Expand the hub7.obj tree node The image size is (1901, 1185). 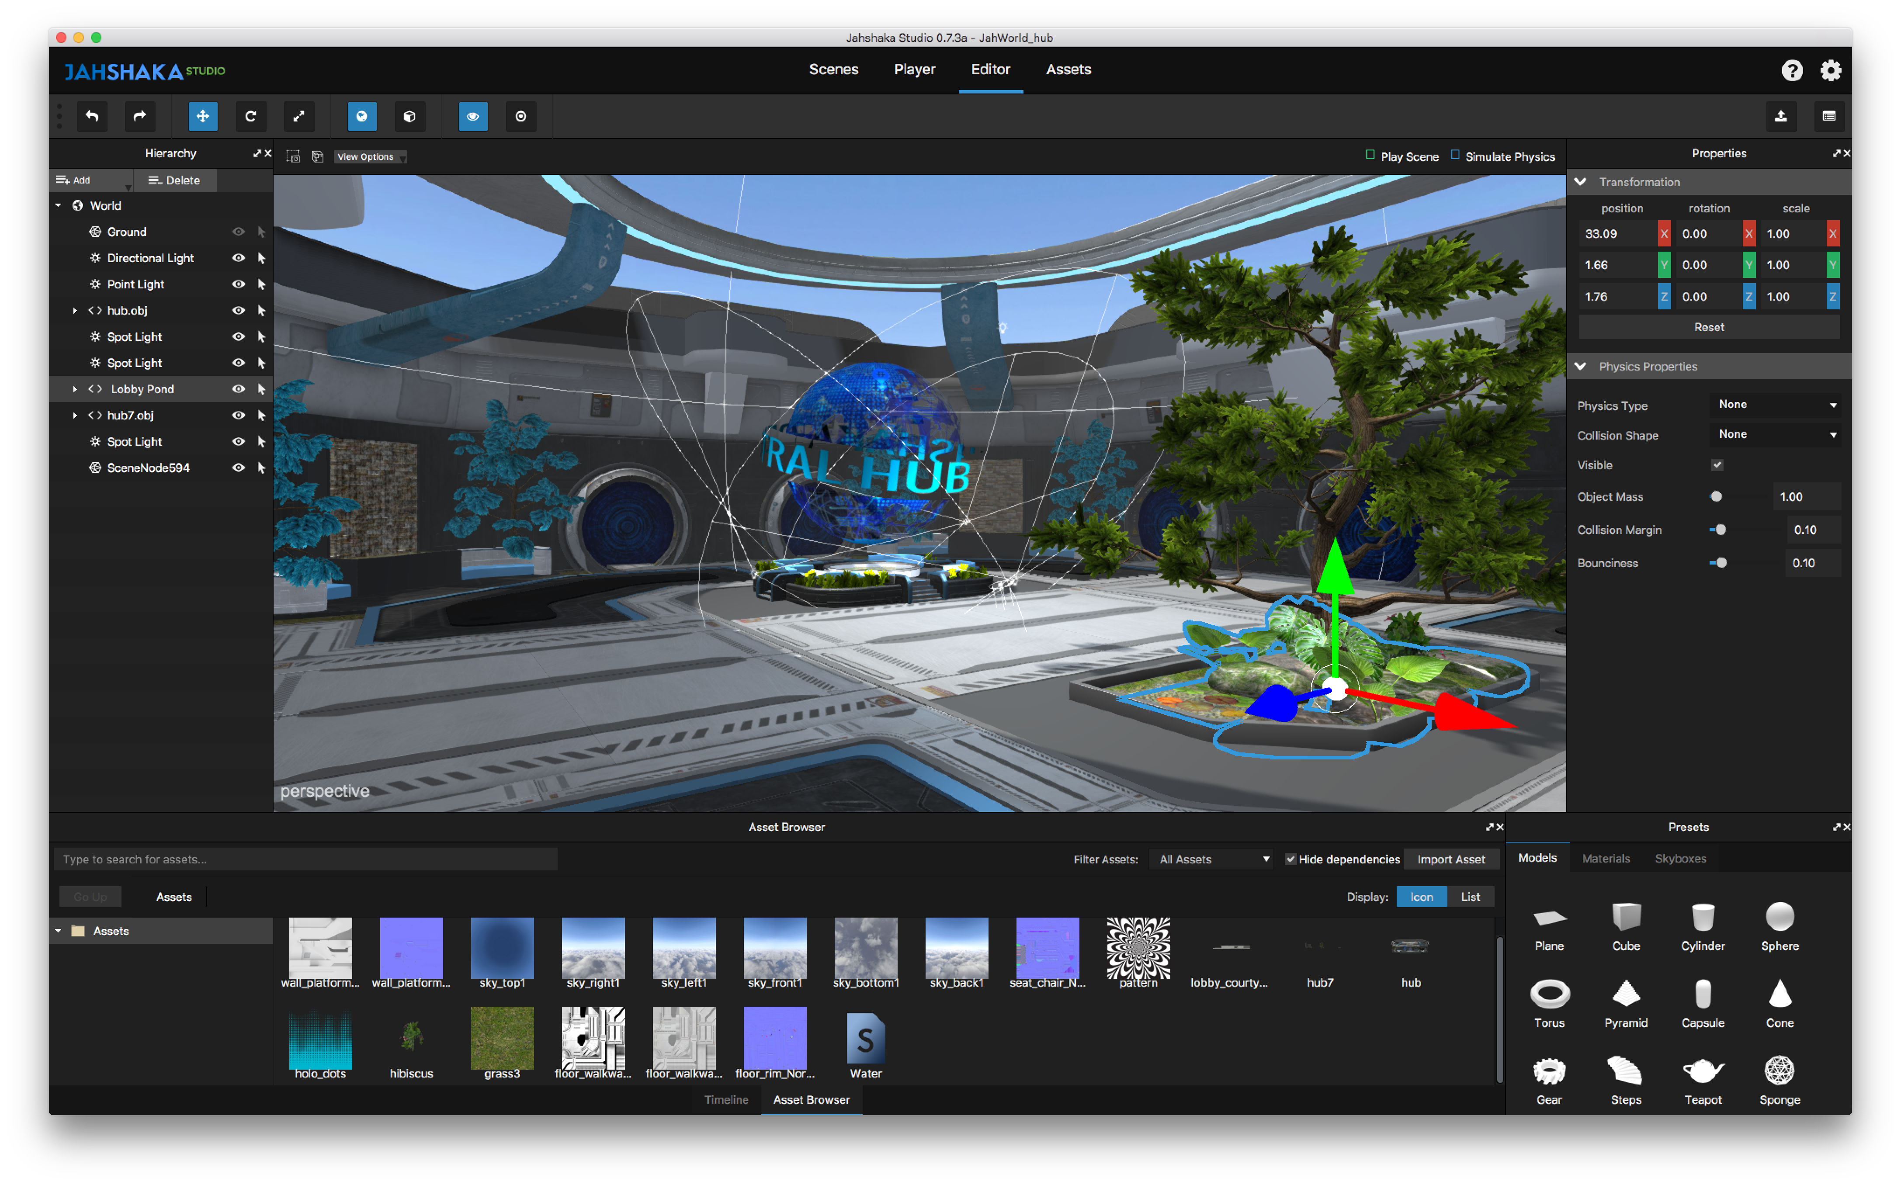click(74, 416)
